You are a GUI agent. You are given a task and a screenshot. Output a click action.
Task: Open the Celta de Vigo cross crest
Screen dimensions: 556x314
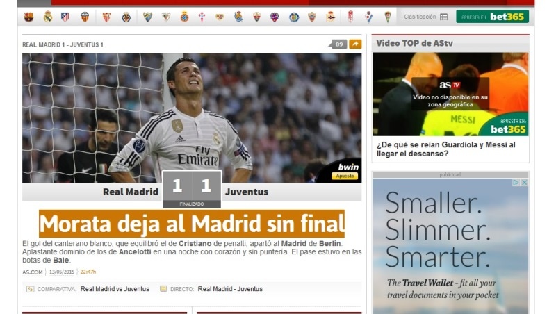[x=202, y=17]
